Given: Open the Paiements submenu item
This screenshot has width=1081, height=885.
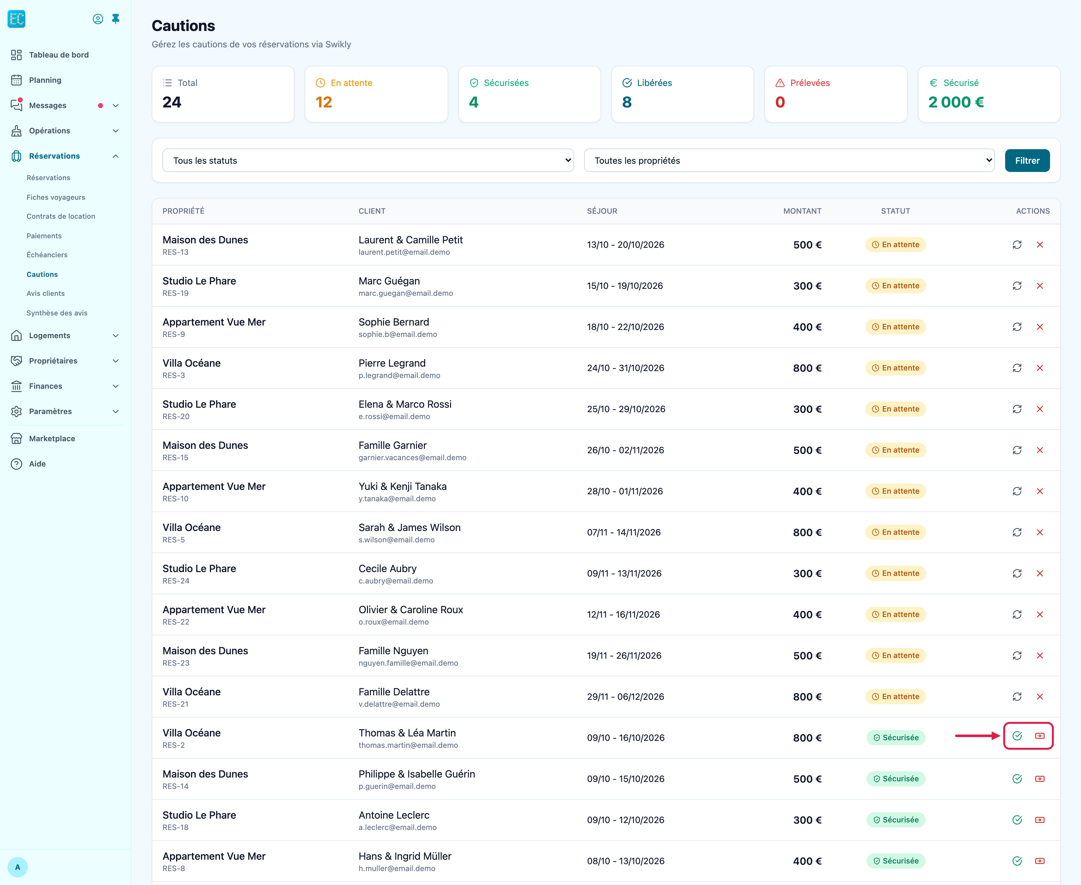Looking at the screenshot, I should pyautogui.click(x=44, y=235).
